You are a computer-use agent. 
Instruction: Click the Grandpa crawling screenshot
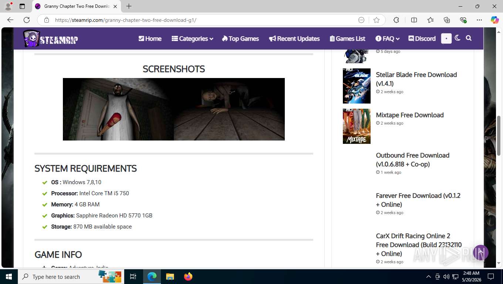coord(229,109)
